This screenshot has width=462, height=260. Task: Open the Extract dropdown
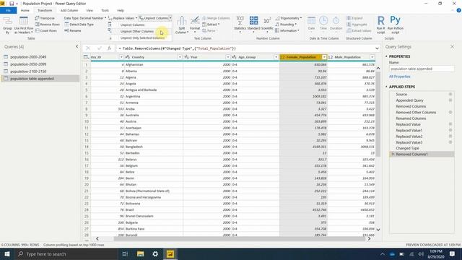pyautogui.click(x=211, y=25)
